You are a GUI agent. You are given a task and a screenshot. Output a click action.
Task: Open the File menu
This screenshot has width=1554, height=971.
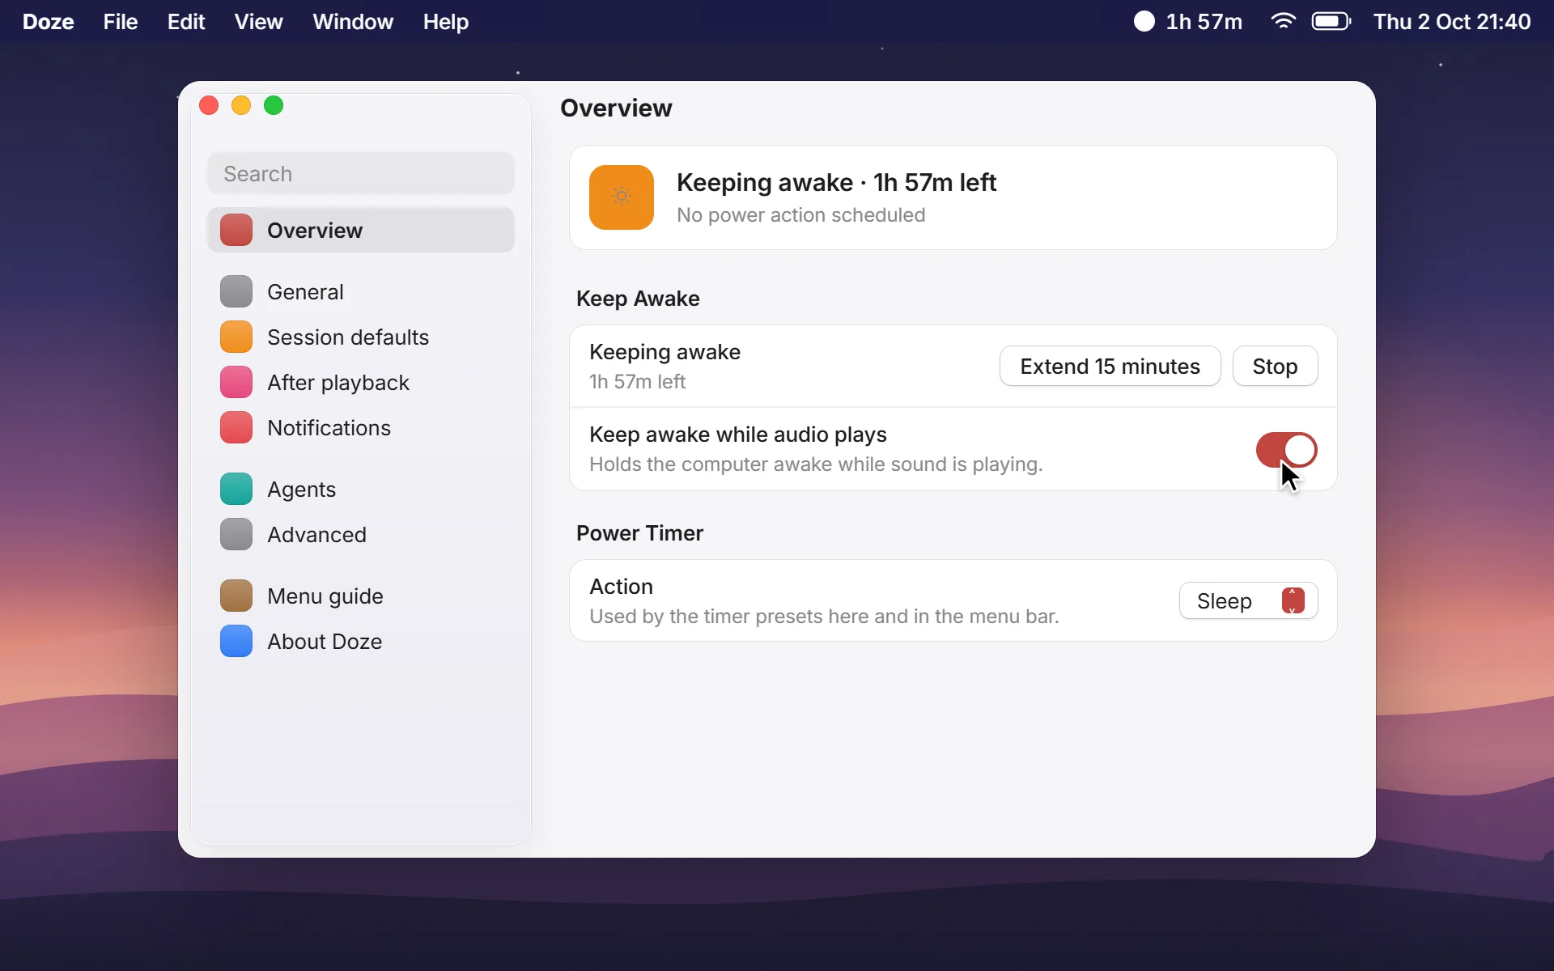[121, 22]
